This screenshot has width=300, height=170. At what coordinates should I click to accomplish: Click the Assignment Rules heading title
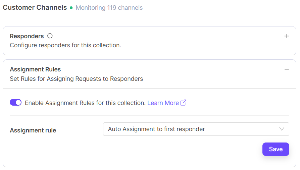35,69
